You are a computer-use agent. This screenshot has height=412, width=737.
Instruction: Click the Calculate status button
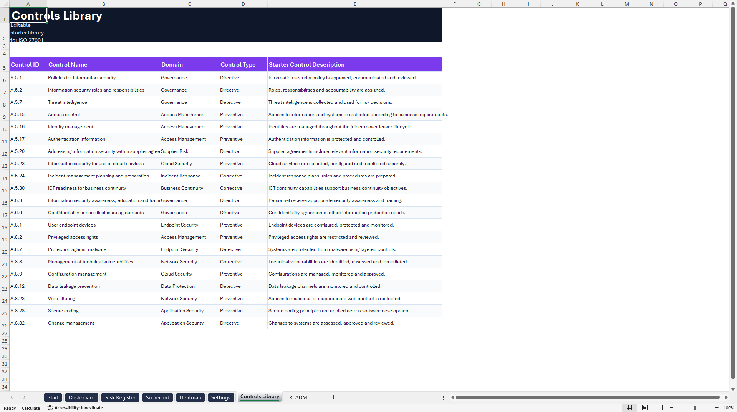pyautogui.click(x=31, y=408)
